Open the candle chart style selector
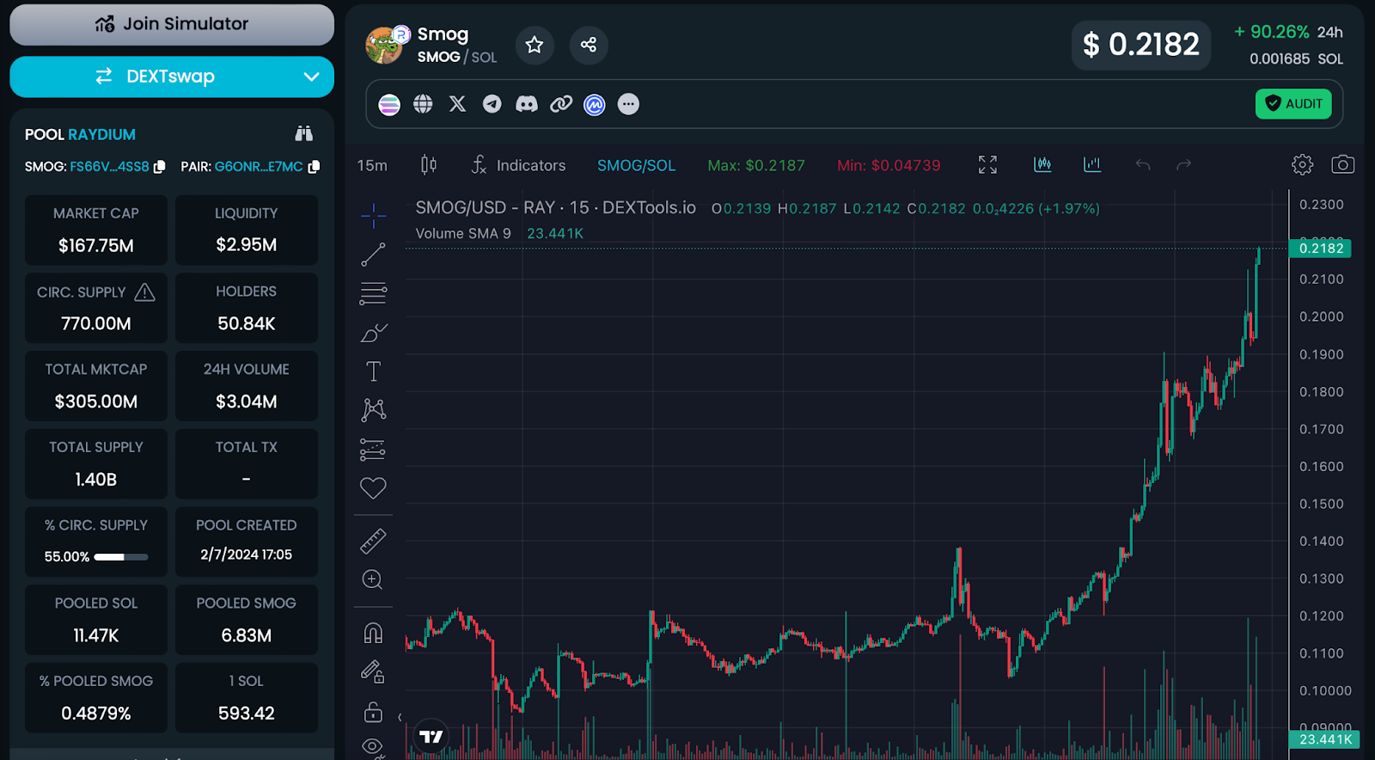The width and height of the screenshot is (1375, 760). 429,164
